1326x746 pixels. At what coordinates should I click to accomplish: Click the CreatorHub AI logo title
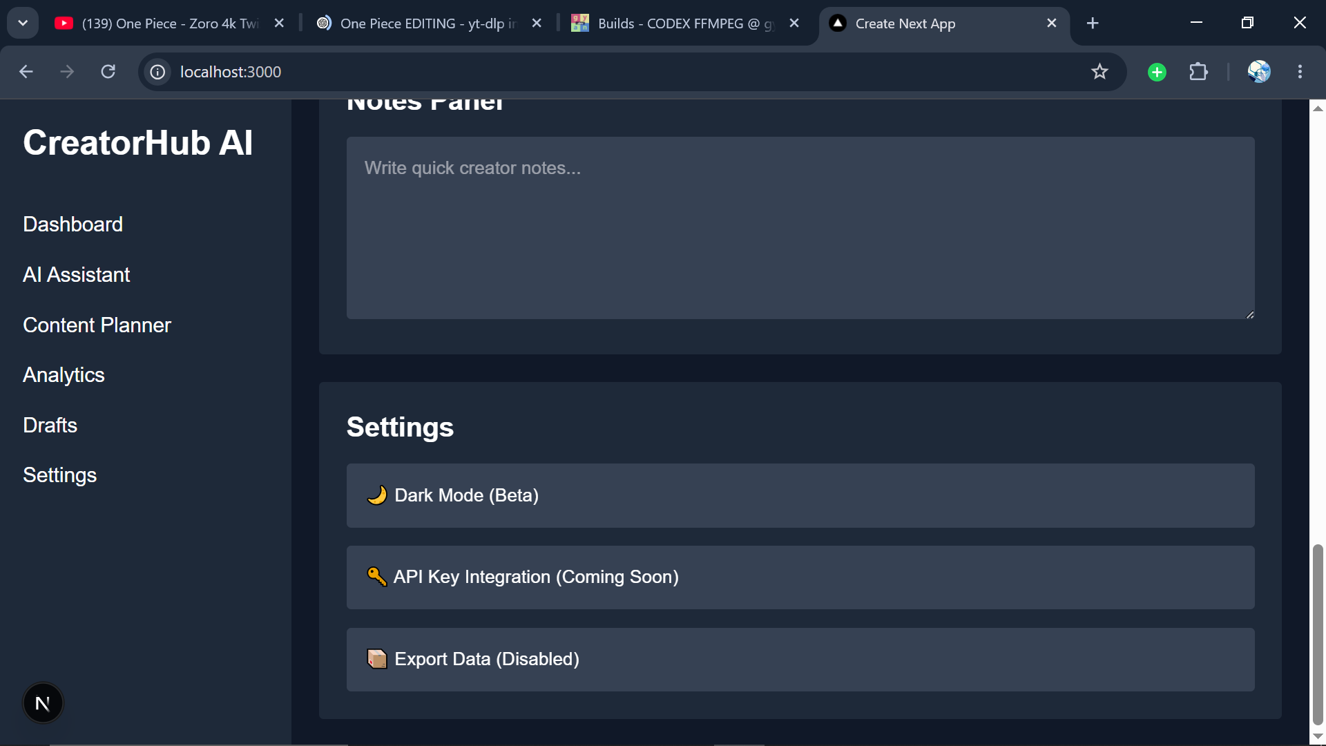tap(138, 143)
